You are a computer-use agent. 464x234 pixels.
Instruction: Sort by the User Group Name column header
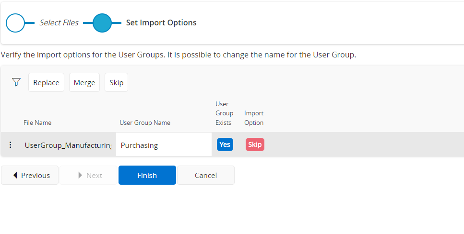click(x=144, y=123)
